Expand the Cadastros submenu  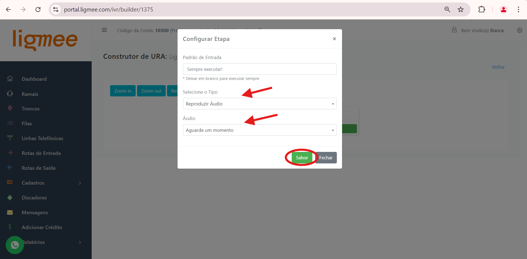80,183
